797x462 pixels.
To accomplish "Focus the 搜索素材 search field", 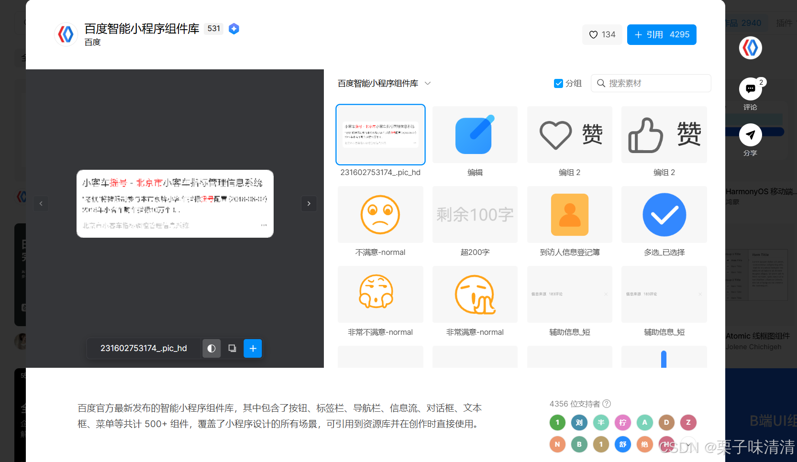I will point(651,83).
